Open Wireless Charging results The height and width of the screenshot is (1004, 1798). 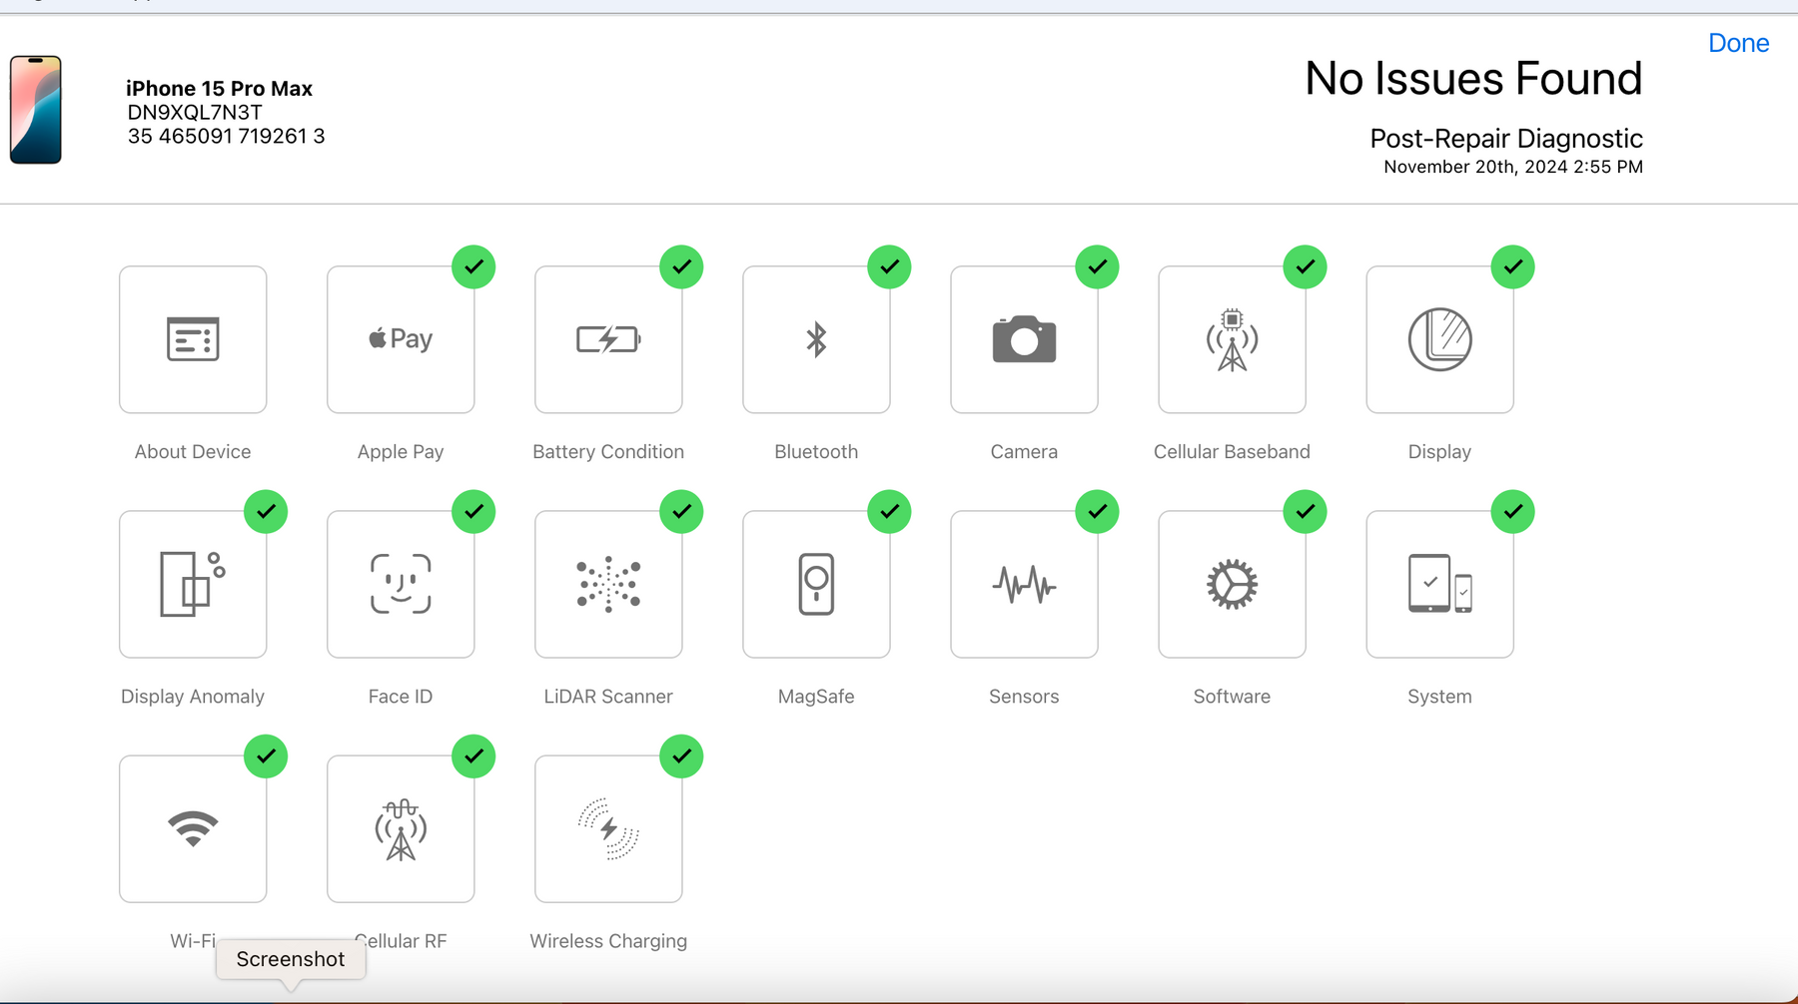tap(608, 828)
